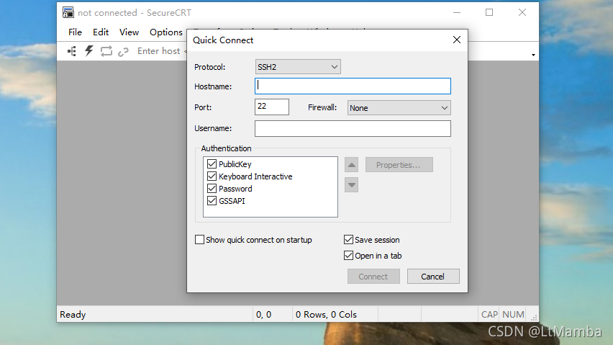Image resolution: width=613 pixels, height=345 pixels.
Task: Click the SecureCRT application icon in title bar
Action: point(68,12)
